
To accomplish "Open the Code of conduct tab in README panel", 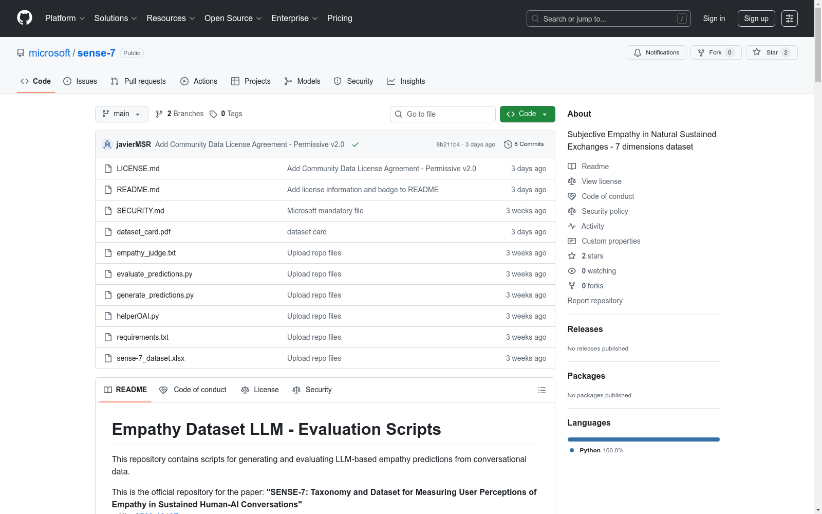I will tap(193, 390).
